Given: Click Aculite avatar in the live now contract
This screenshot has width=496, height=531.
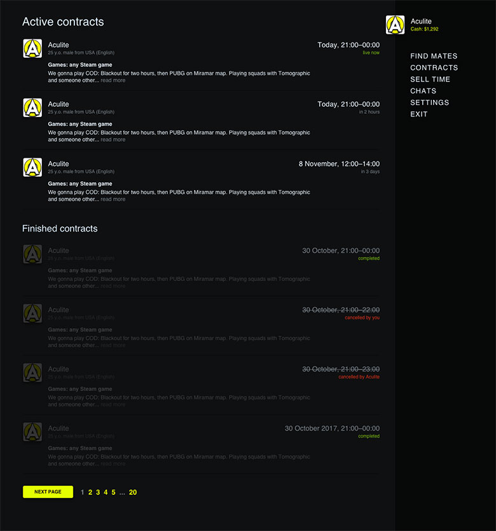Looking at the screenshot, I should coord(32,48).
